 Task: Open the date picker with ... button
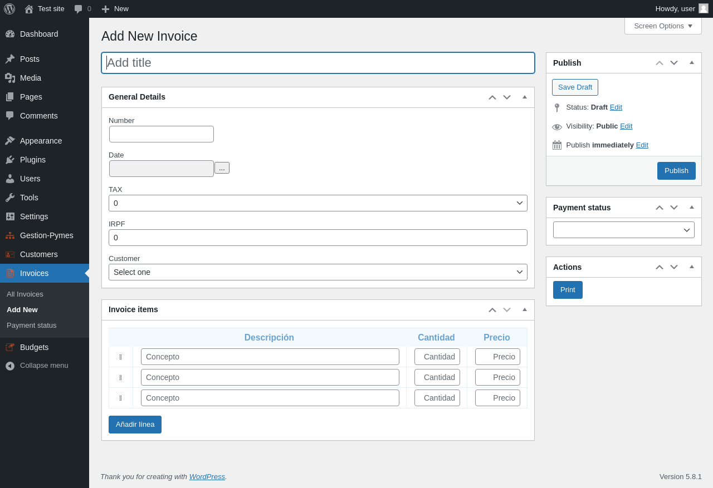point(222,168)
